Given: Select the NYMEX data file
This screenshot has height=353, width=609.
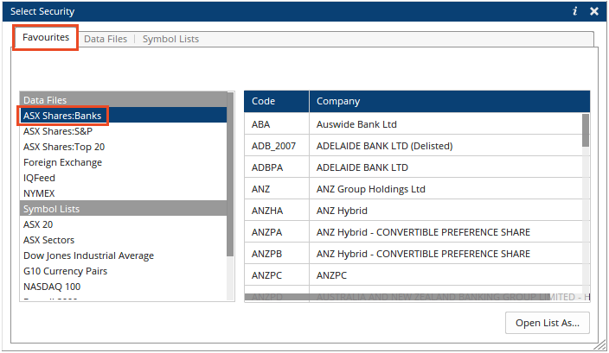Looking at the screenshot, I should 123,193.
